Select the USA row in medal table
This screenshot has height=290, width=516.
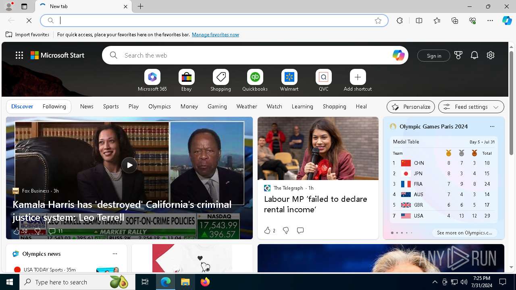coord(443,216)
